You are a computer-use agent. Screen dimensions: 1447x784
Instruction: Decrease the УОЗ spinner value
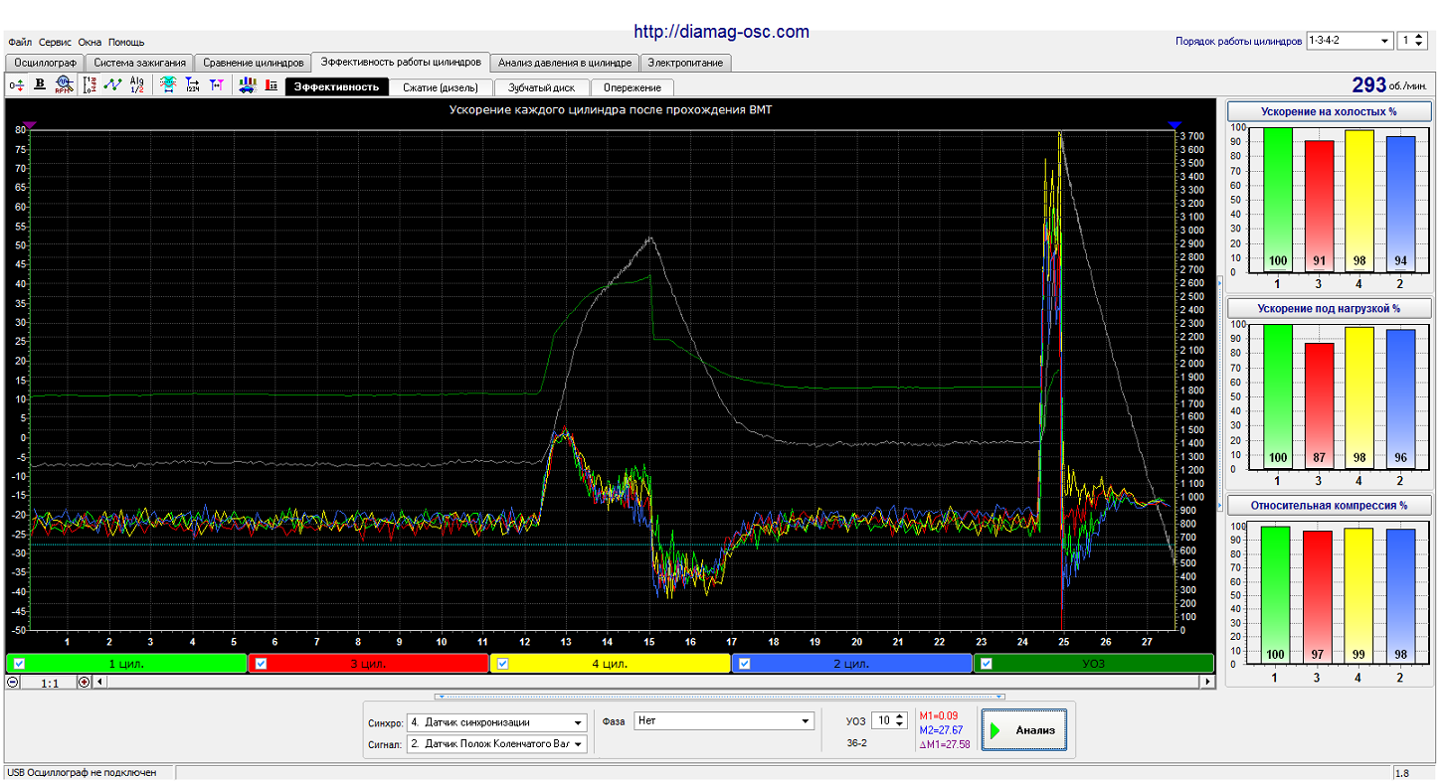pos(901,725)
